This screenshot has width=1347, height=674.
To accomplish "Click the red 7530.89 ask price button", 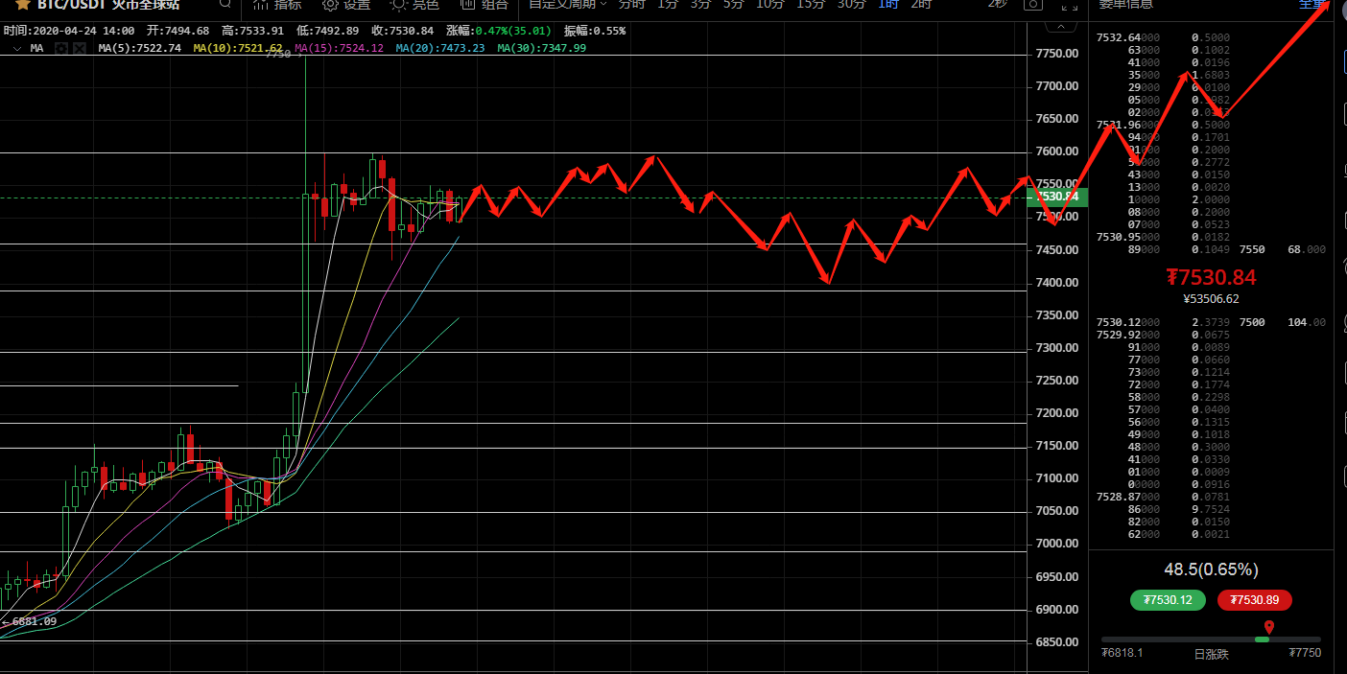I will point(1254,600).
